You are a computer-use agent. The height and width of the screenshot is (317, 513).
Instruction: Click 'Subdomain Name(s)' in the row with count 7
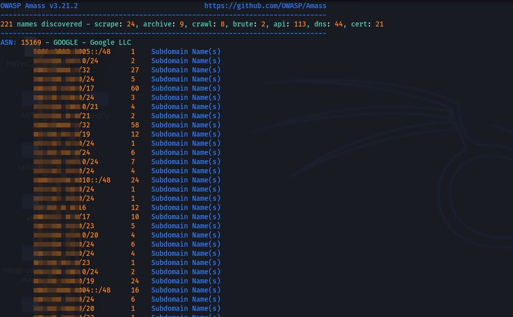tap(186, 161)
